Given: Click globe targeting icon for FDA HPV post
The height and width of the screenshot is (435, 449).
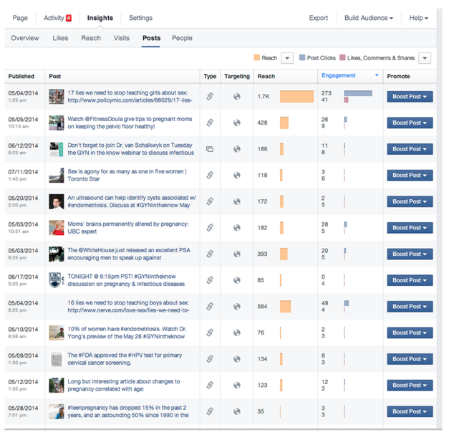Looking at the screenshot, I should (237, 359).
